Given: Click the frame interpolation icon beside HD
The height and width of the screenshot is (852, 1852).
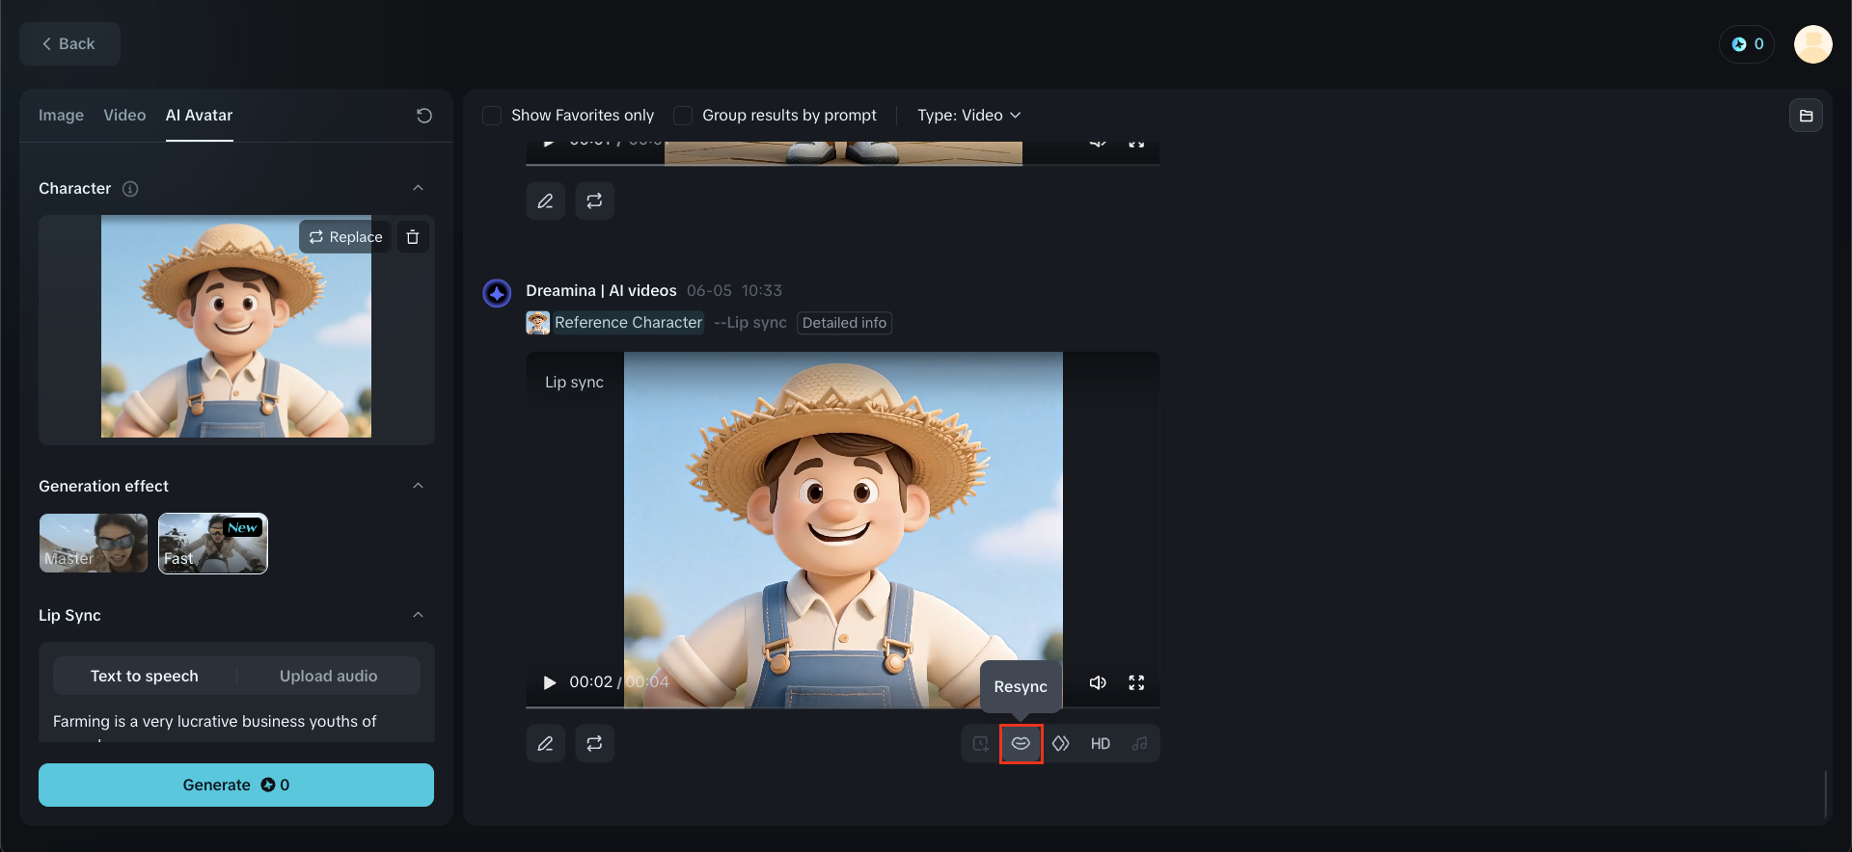Looking at the screenshot, I should coord(1061,743).
